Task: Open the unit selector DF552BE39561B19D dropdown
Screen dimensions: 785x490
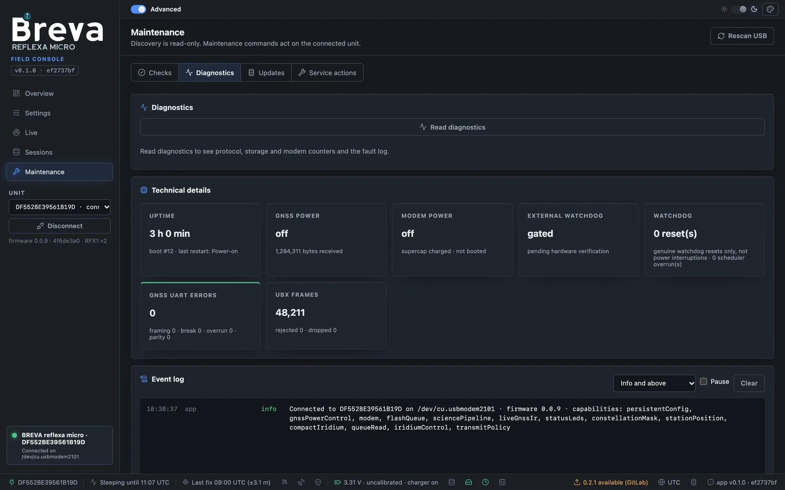Action: (60, 207)
